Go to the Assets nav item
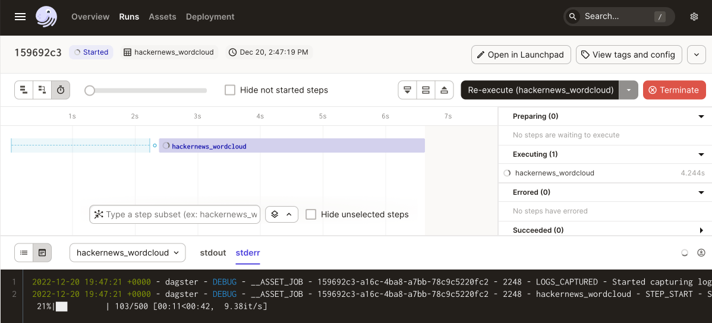Image resolution: width=712 pixels, height=323 pixels. point(163,17)
